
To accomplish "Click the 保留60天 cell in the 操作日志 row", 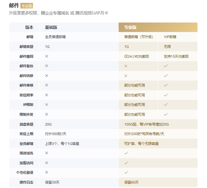I will (x=131, y=182).
